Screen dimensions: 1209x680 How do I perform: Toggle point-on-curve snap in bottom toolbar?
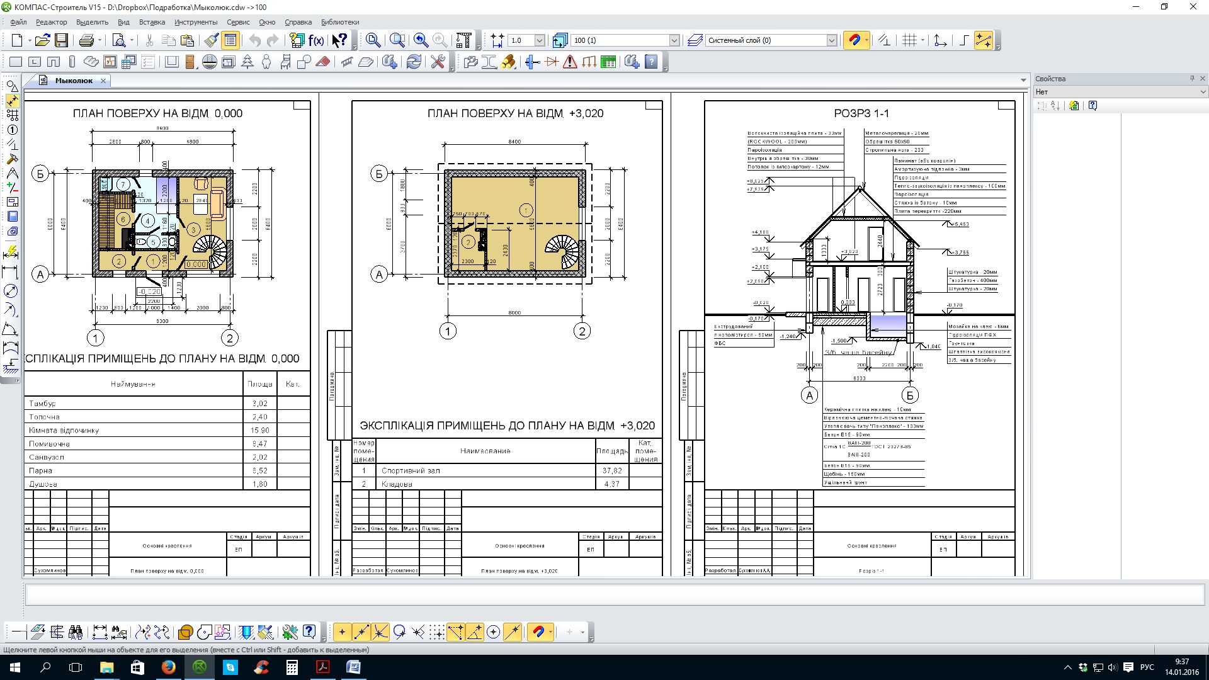click(513, 632)
